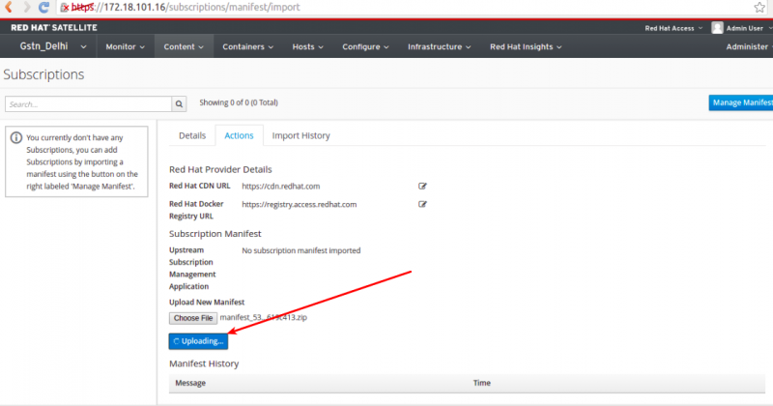Expand the Containers menu

pyautogui.click(x=247, y=46)
